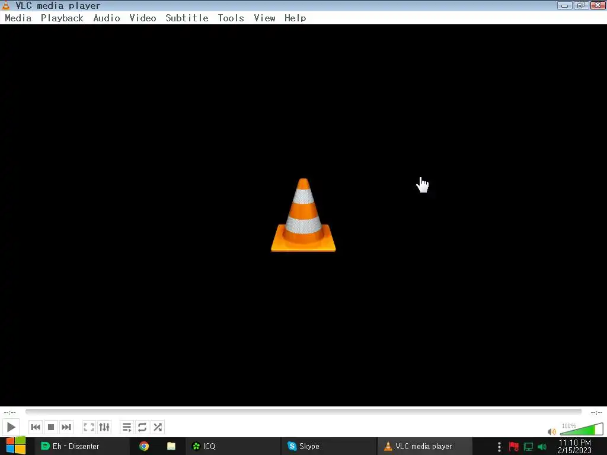
Task: Open the Help menu
Action: [x=295, y=18]
